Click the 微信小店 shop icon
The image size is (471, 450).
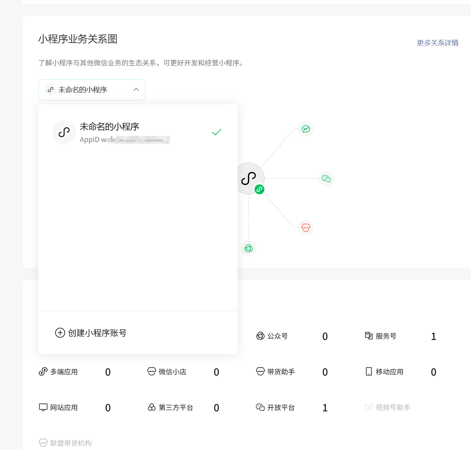[152, 372]
